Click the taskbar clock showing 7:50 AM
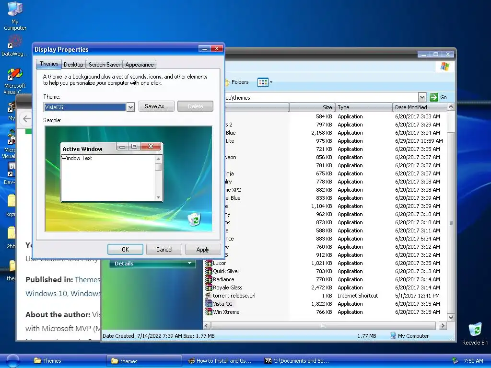 pos(473,361)
